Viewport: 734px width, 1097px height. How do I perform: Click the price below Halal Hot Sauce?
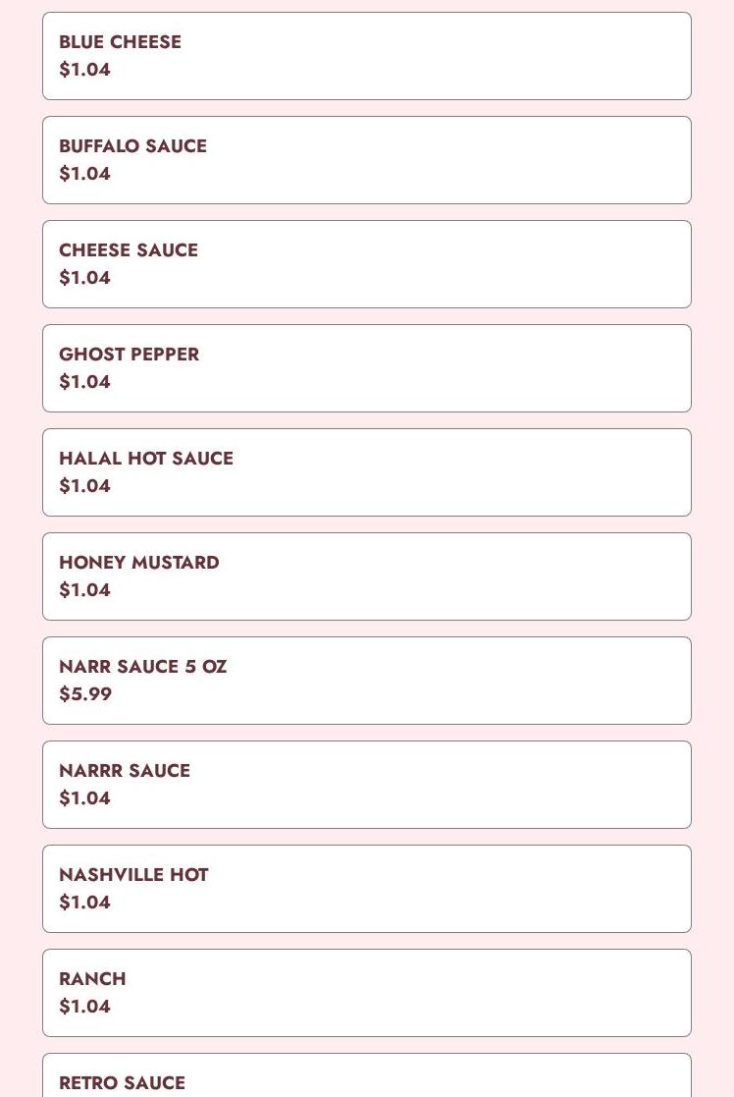coord(84,485)
